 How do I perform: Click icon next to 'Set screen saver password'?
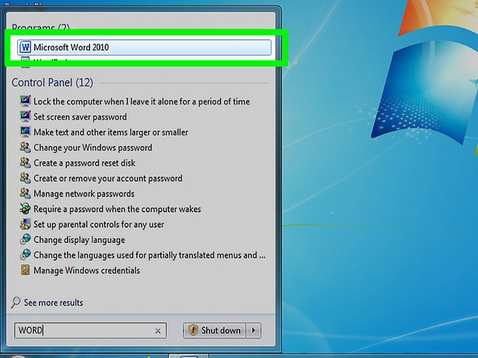pyautogui.click(x=26, y=116)
